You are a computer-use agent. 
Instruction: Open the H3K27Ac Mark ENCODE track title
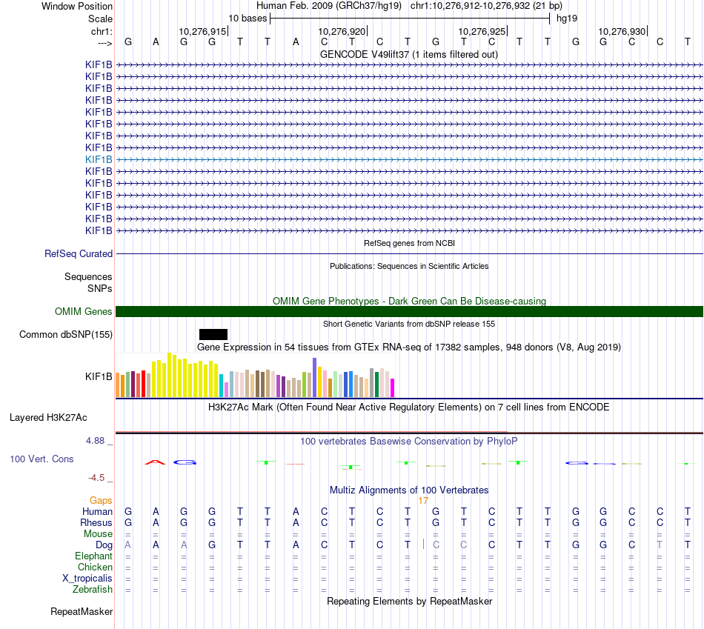pyautogui.click(x=409, y=407)
